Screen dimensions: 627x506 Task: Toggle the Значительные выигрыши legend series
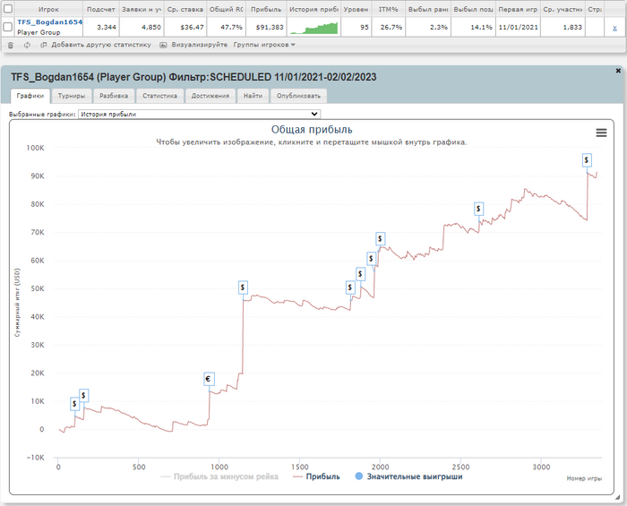click(409, 476)
